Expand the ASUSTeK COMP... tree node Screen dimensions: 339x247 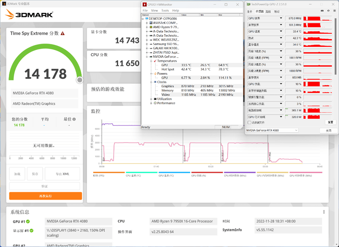[x=147, y=23]
